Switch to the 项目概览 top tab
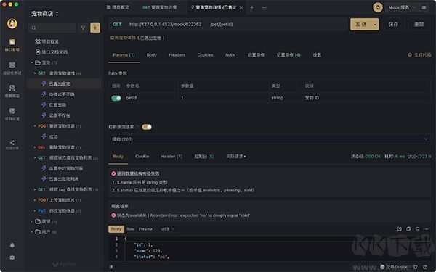Screen dimensions: 436x272 118,7
